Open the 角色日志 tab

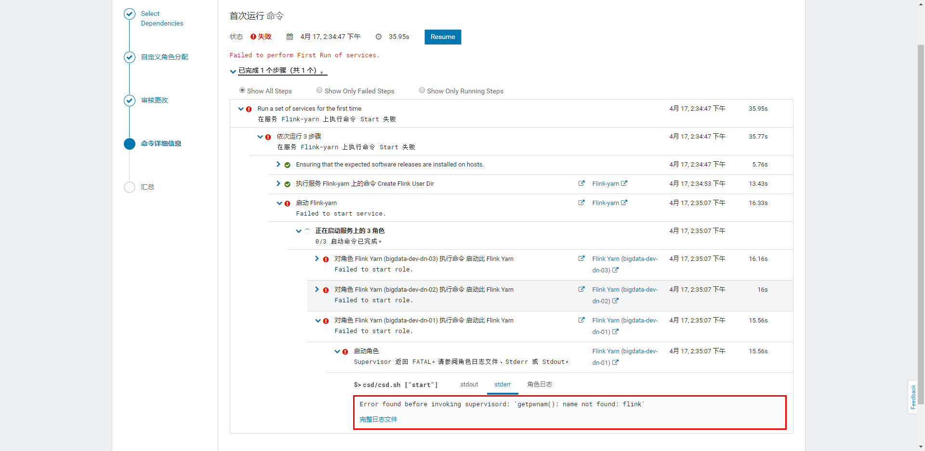pyautogui.click(x=540, y=385)
